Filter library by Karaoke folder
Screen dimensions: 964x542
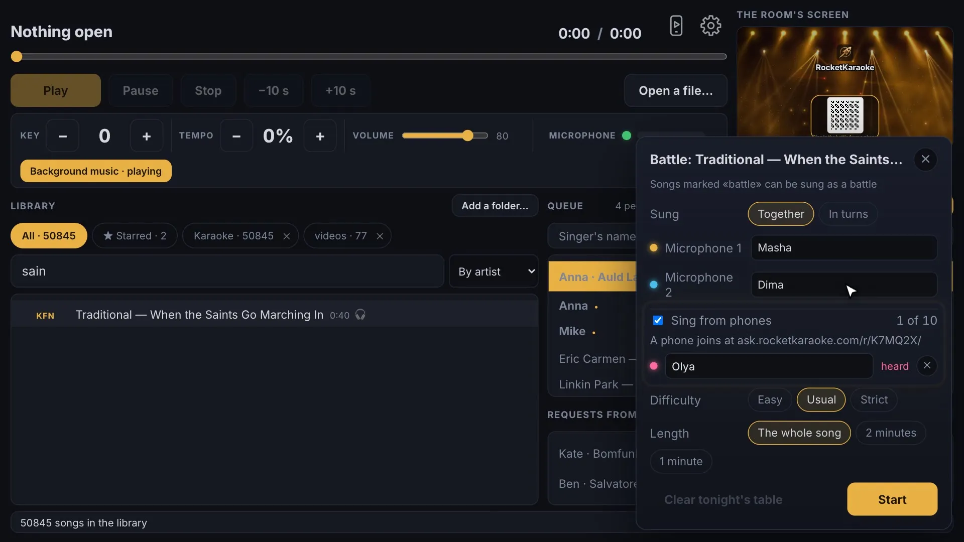233,236
